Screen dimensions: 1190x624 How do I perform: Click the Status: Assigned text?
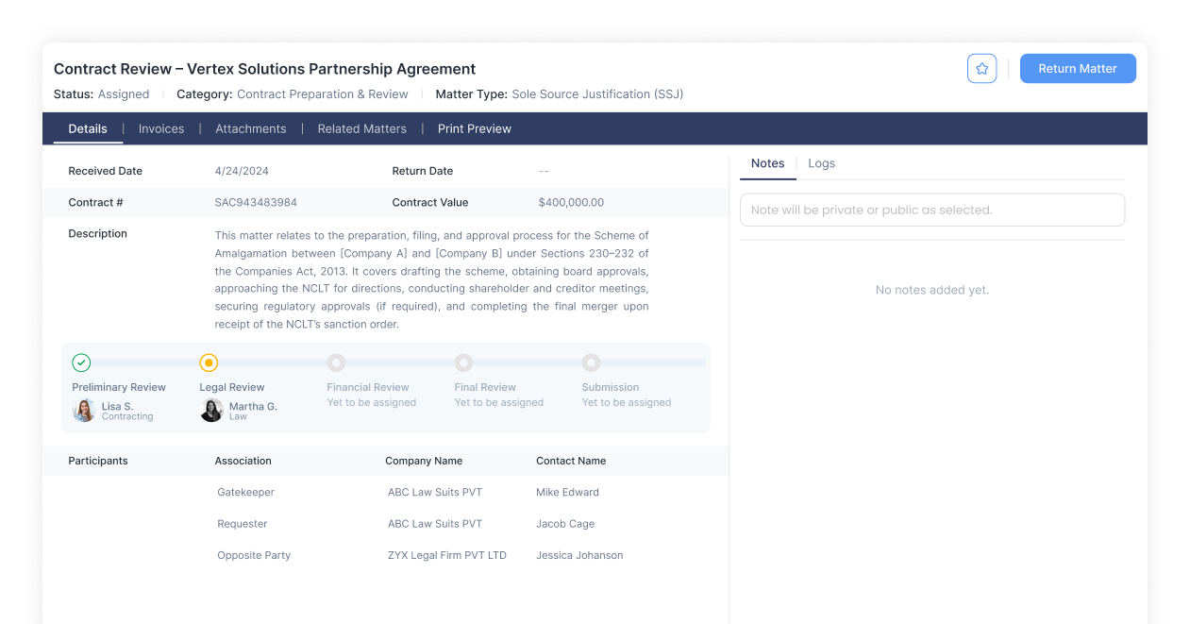(101, 94)
